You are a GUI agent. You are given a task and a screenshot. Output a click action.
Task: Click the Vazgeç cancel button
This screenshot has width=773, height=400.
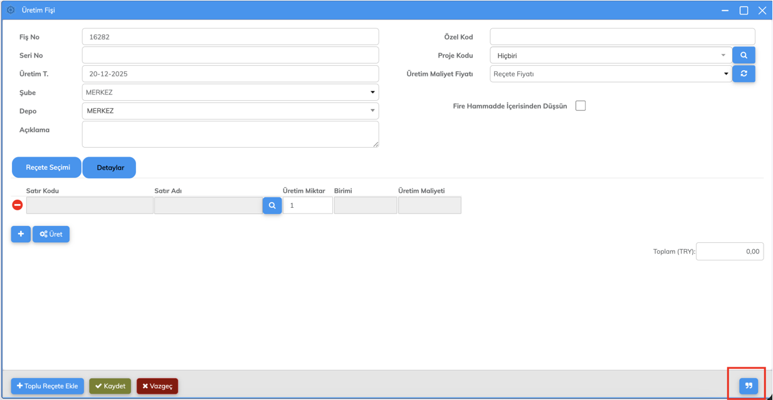coord(157,386)
